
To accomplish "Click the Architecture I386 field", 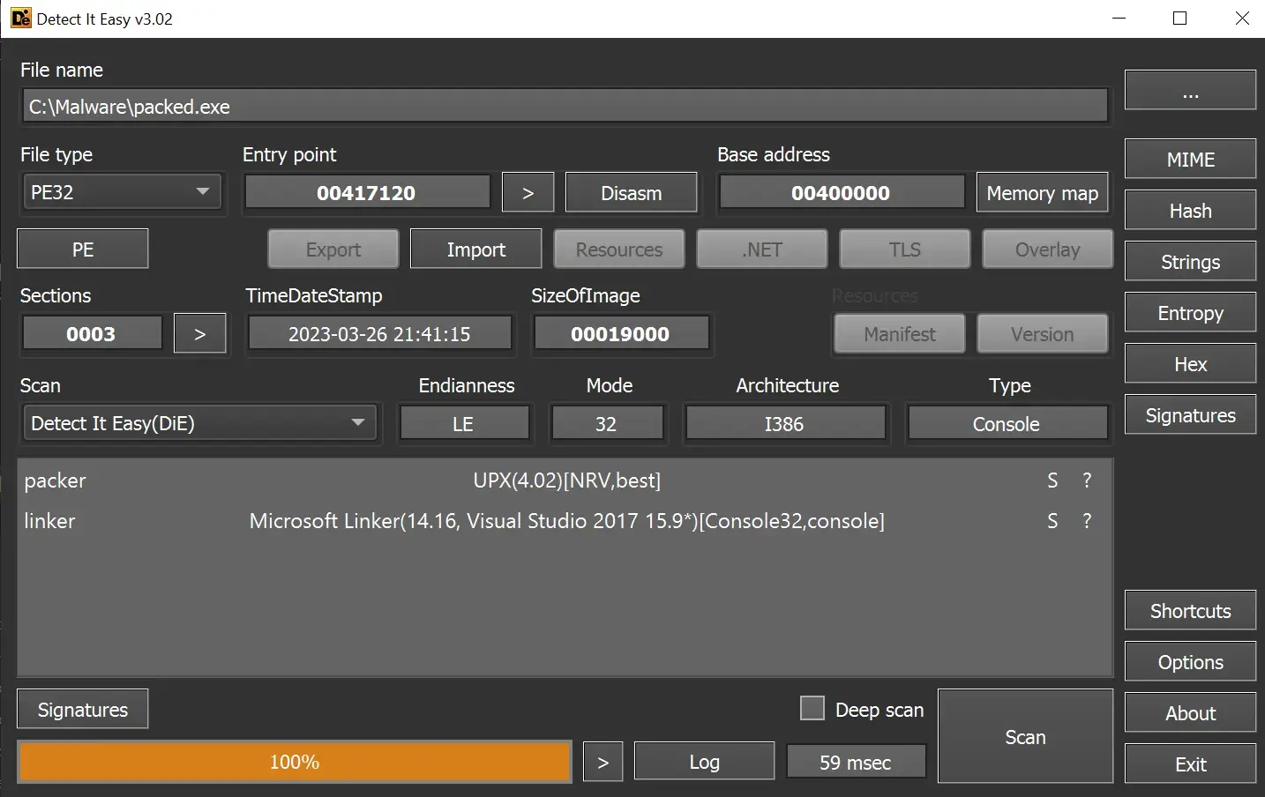I will point(785,423).
